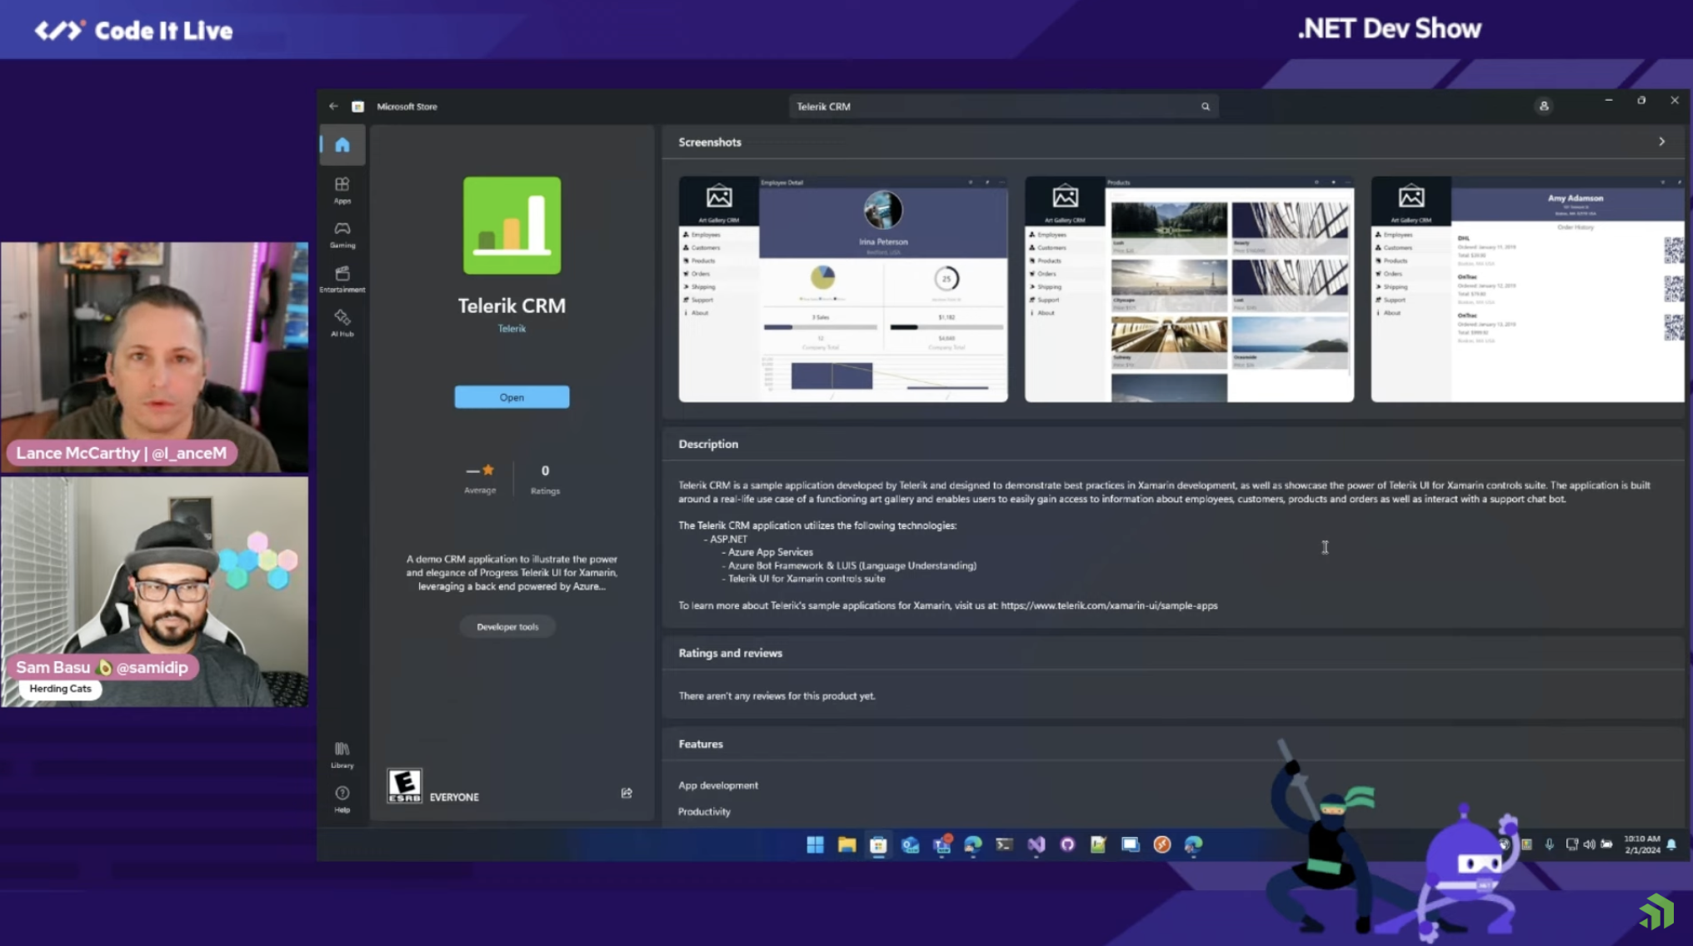Open File Explorer from the taskbar
The width and height of the screenshot is (1693, 946).
click(846, 844)
